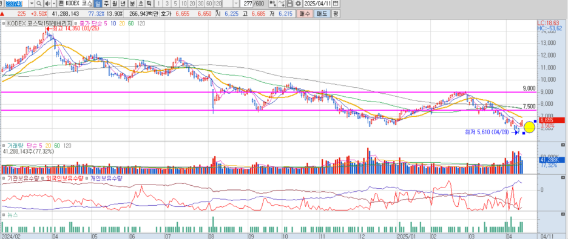Select the 월 monthly period button
The width and height of the screenshot is (568, 239).
(115, 4)
